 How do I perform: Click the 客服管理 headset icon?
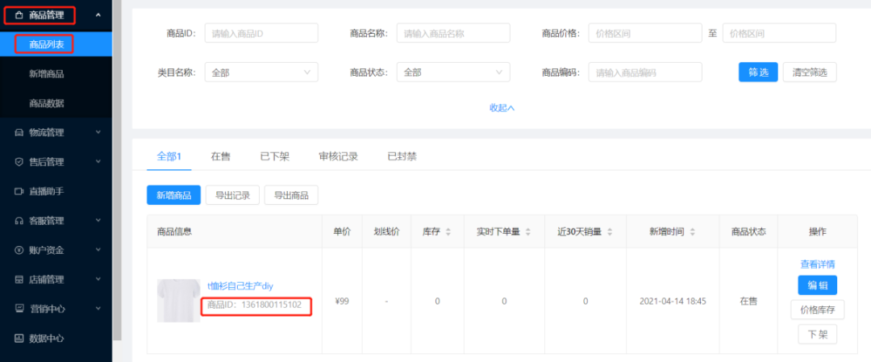point(19,221)
